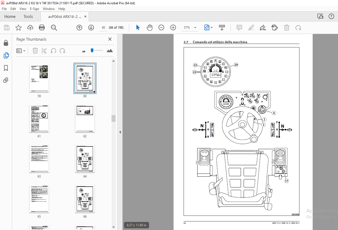Open the Window menu
The width and height of the screenshot is (338, 230).
[x=49, y=9]
